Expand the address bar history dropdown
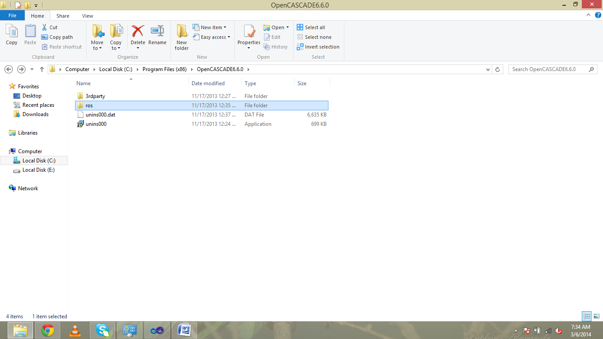603x339 pixels. pyautogui.click(x=488, y=69)
